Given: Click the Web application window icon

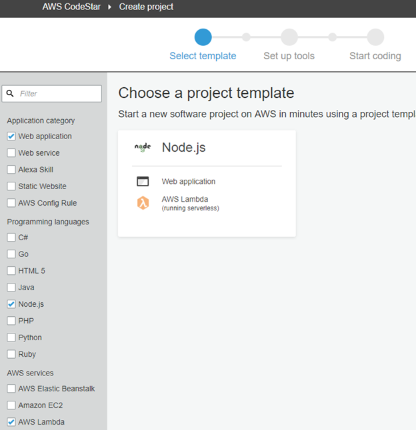Looking at the screenshot, I should 143,181.
